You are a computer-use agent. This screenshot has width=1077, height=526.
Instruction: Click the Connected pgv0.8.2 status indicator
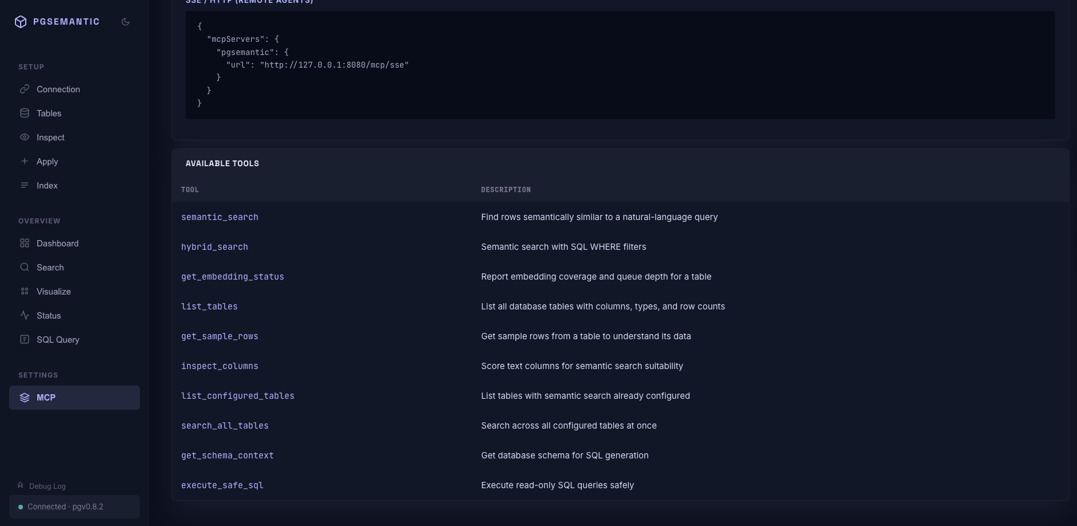[x=65, y=507]
